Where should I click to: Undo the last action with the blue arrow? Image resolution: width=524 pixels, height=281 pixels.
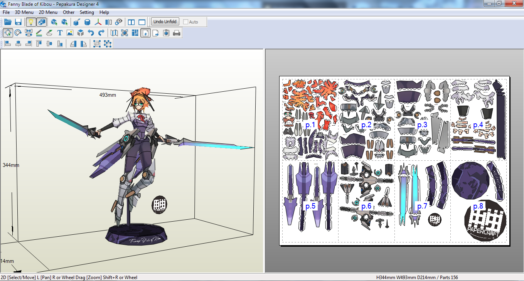tap(91, 33)
